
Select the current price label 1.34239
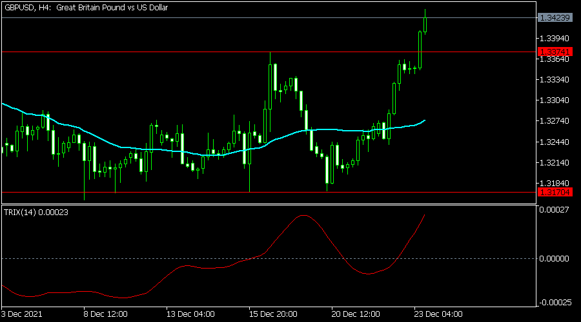(555, 18)
